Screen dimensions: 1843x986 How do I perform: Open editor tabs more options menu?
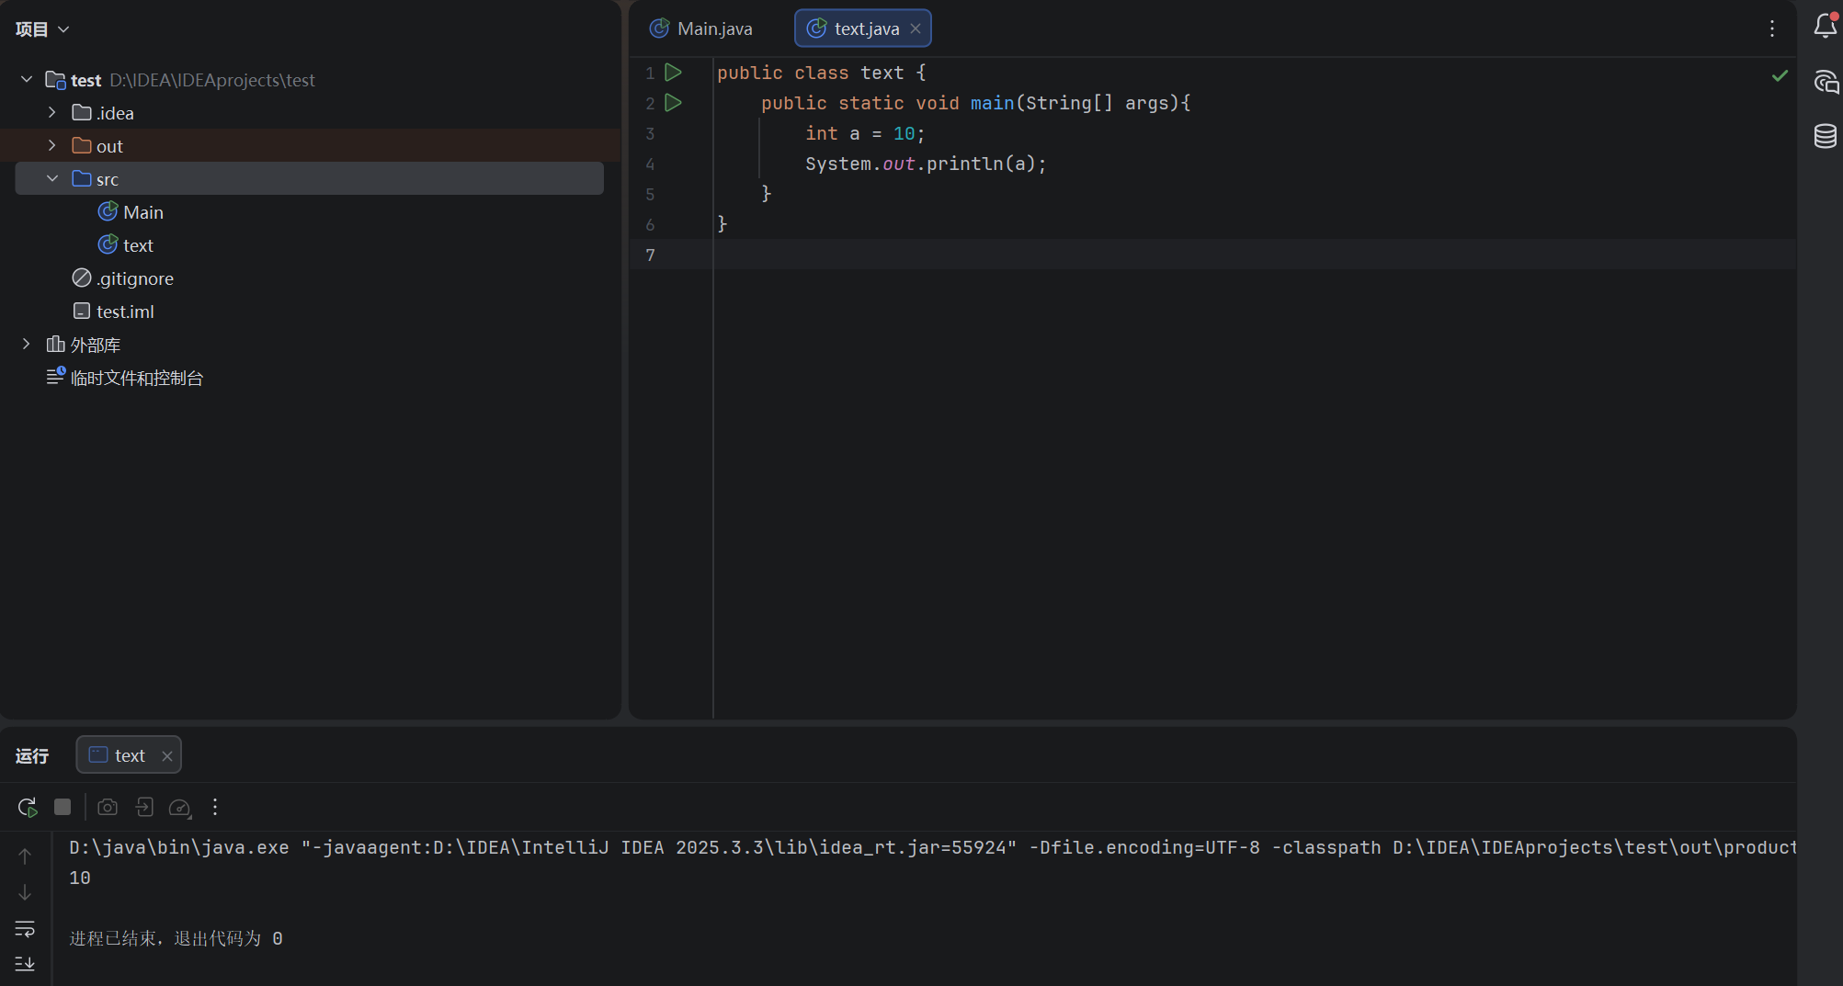coord(1772,28)
